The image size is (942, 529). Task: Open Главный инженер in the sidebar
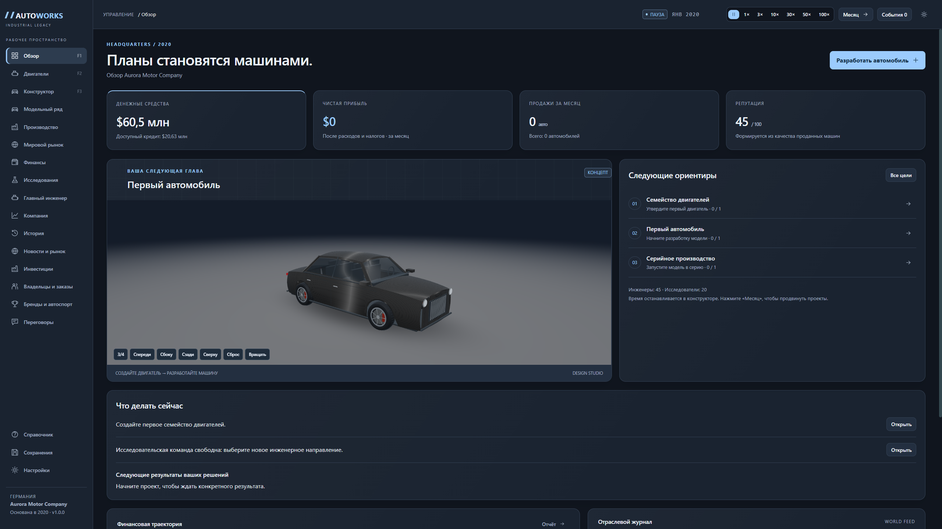[46, 198]
